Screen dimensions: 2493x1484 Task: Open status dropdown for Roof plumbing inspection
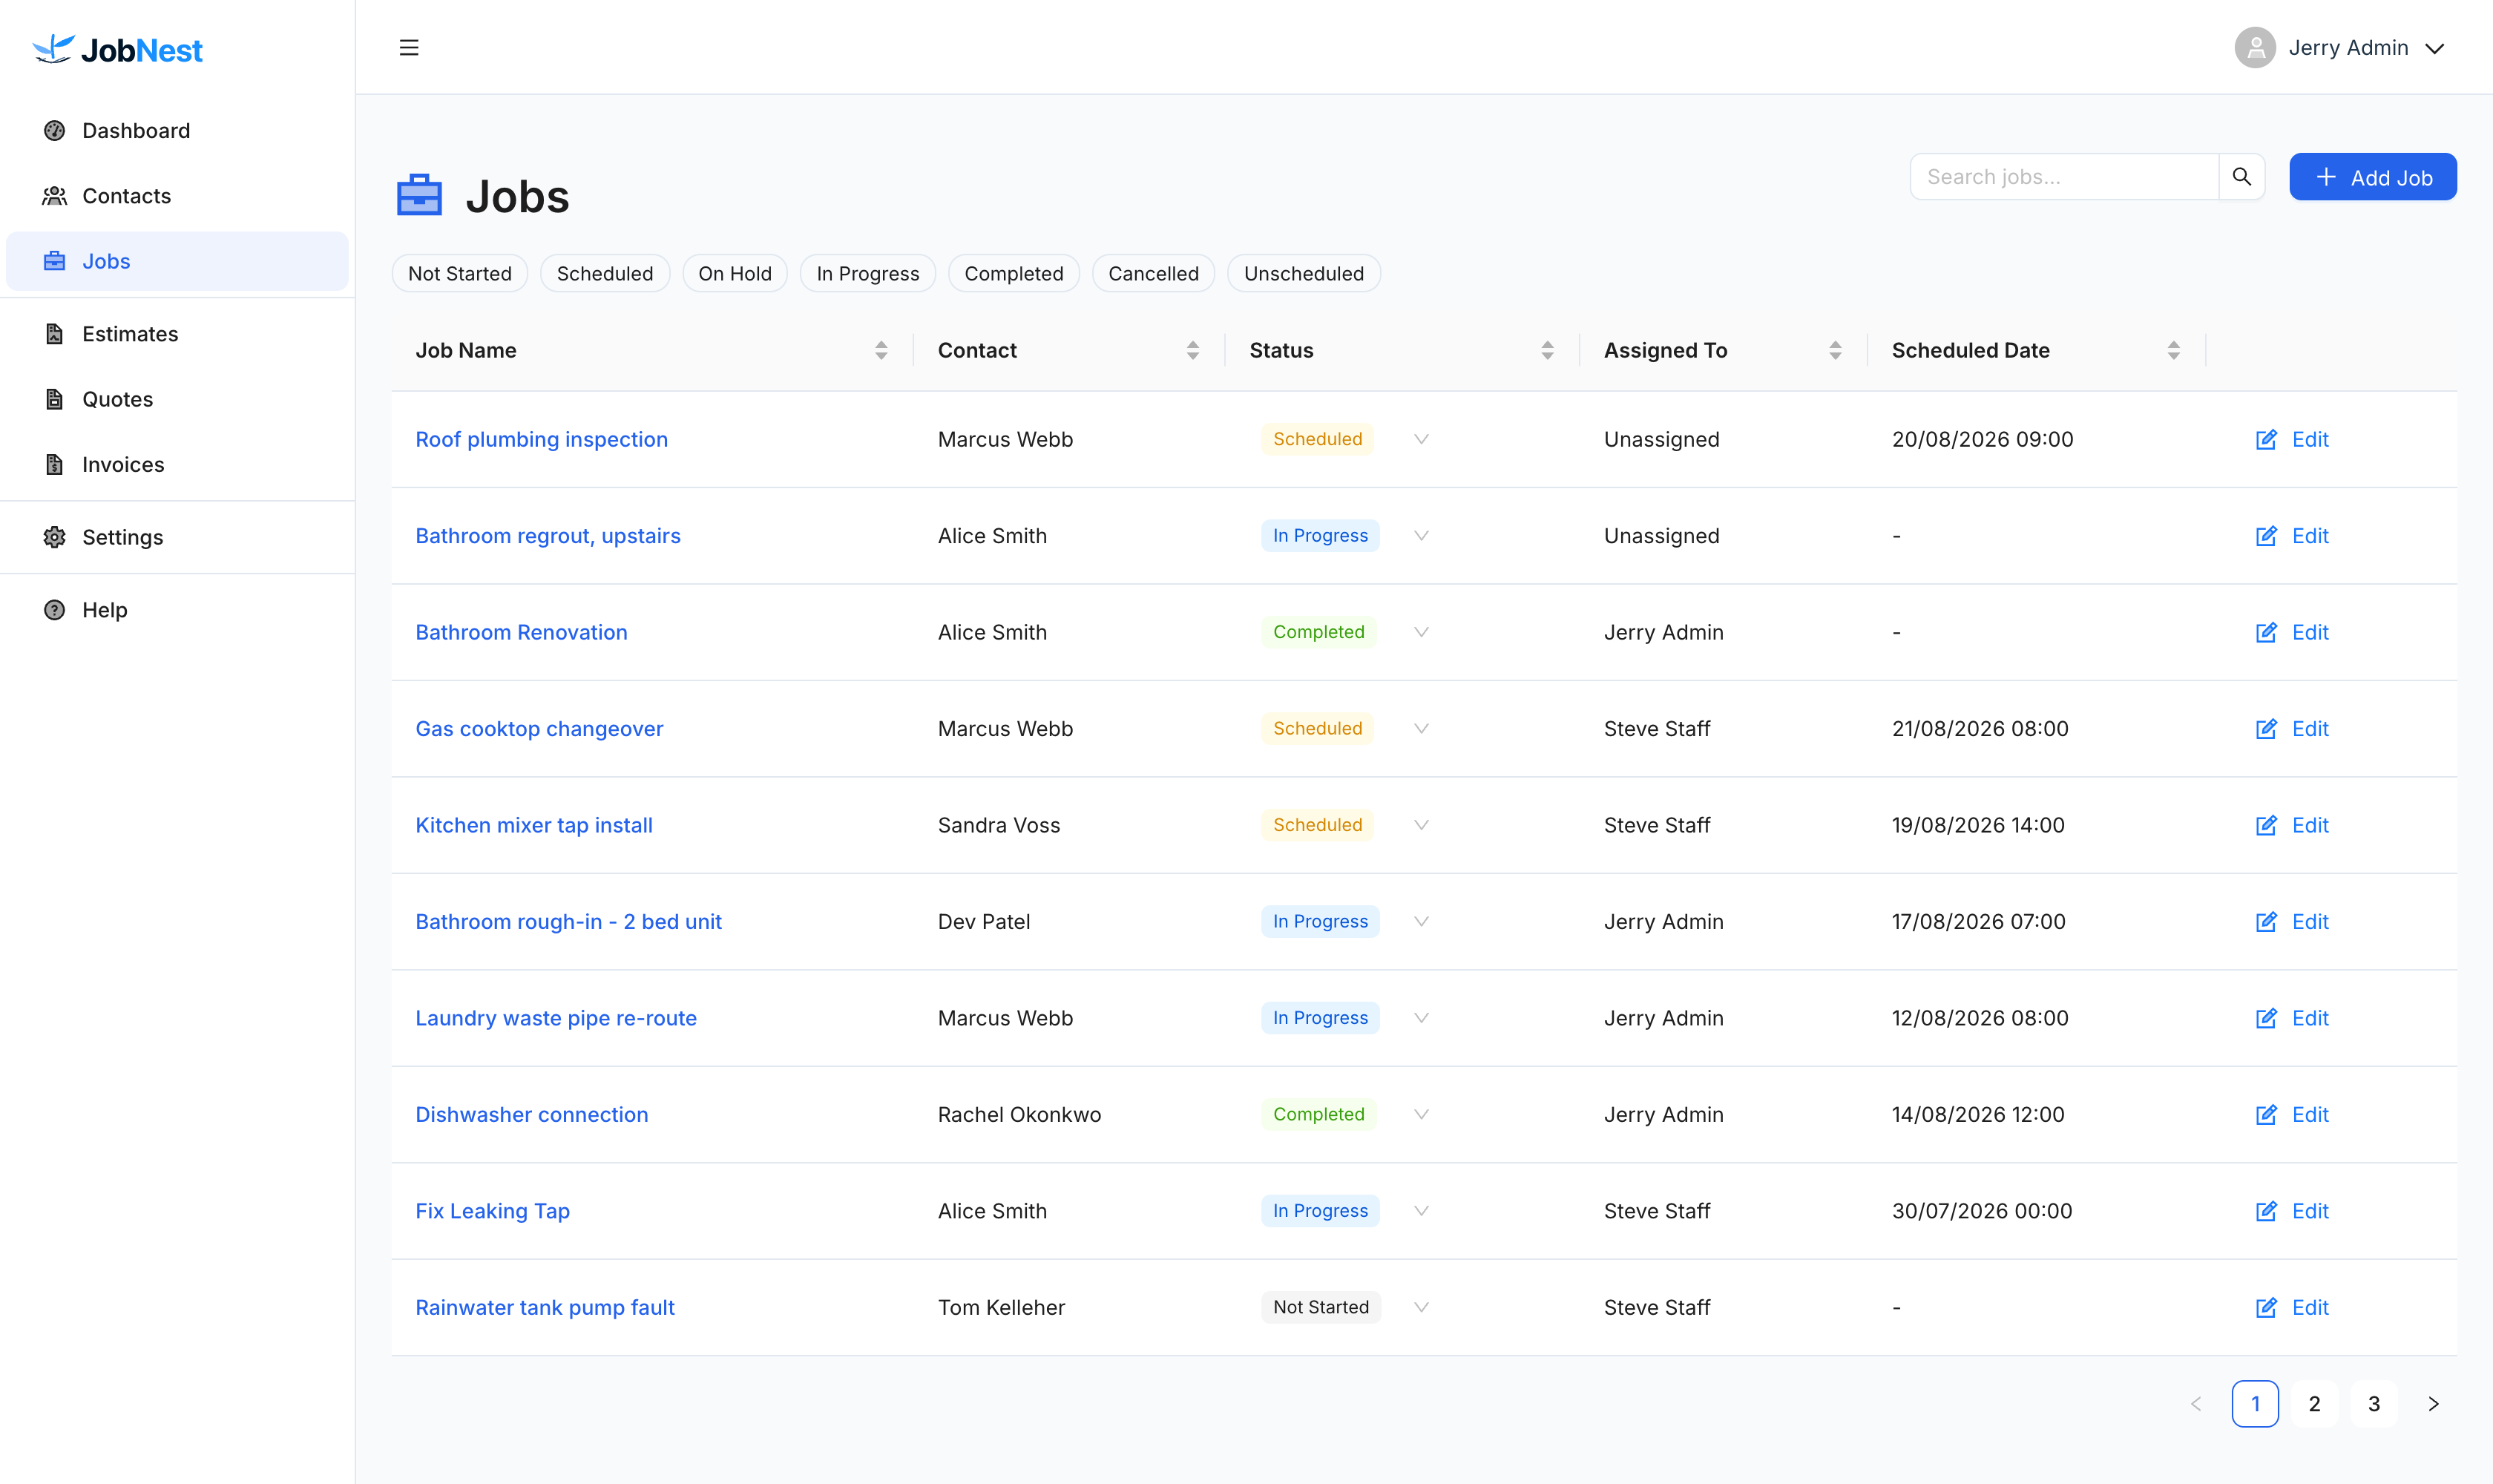pos(1421,439)
